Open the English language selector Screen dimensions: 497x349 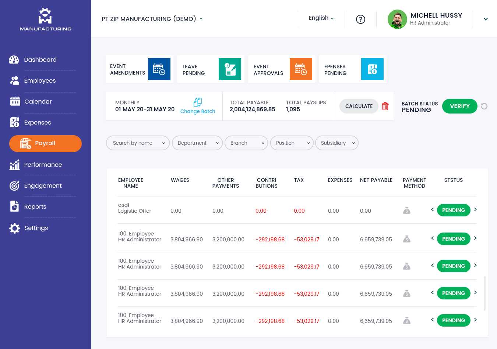(321, 18)
